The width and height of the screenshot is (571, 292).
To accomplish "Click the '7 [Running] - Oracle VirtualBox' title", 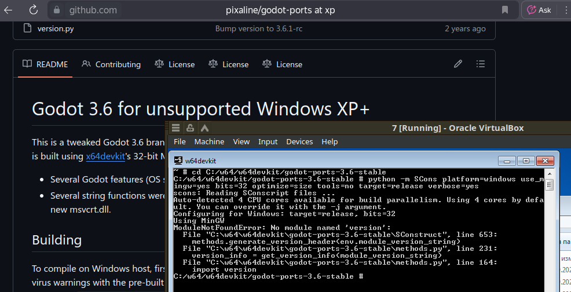I will [x=457, y=128].
